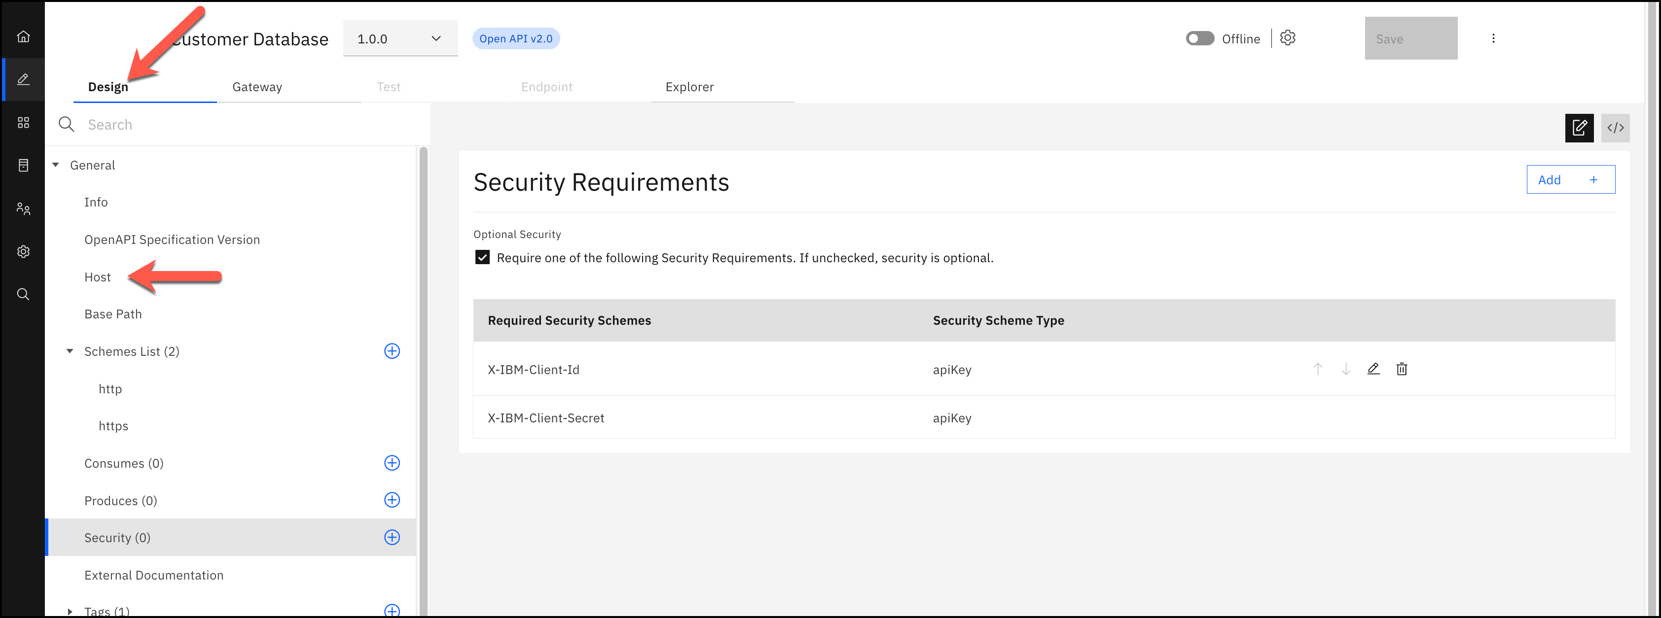Check the Optional Security requirement checkbox
This screenshot has width=1661, height=618.
tap(483, 257)
